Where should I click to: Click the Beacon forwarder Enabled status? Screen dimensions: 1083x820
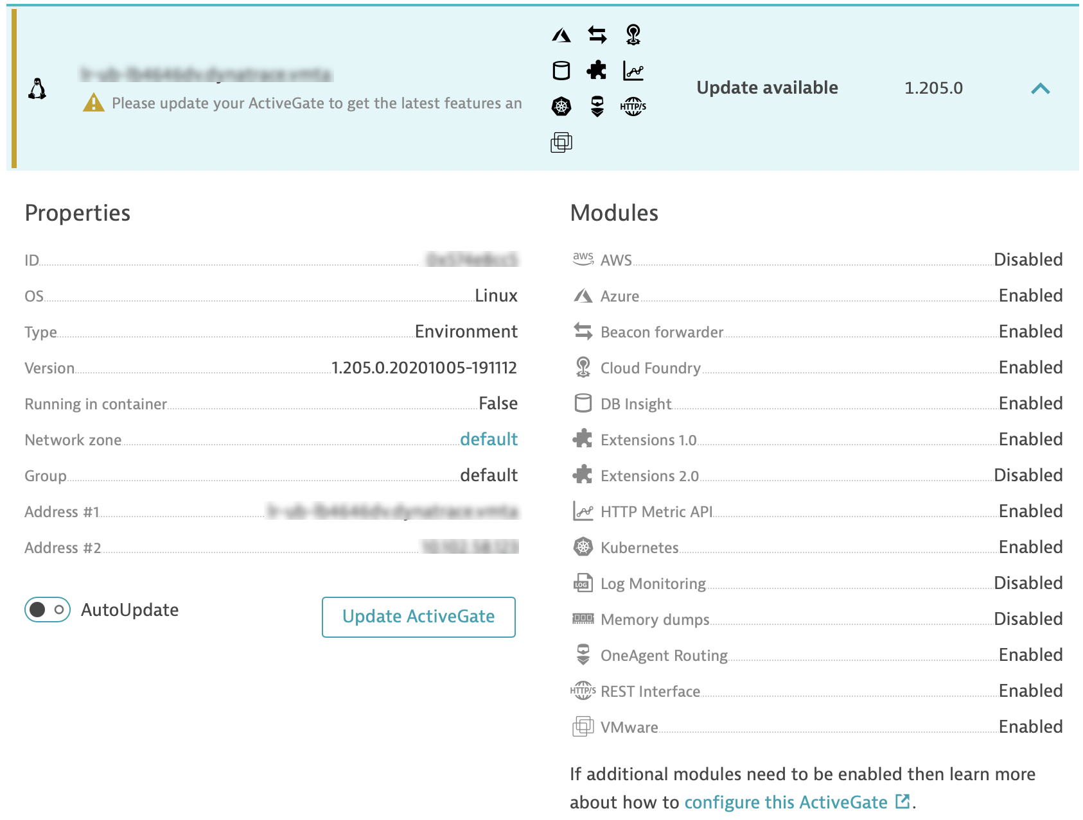1031,332
